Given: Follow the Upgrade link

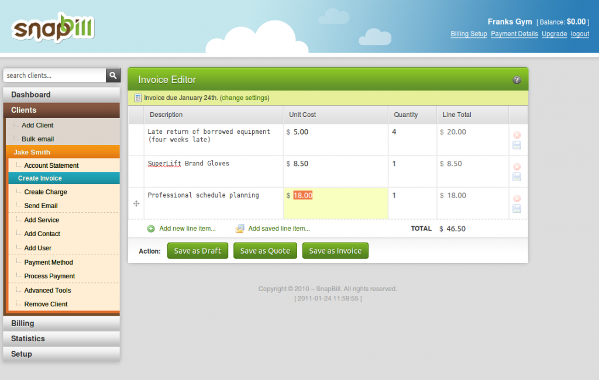Looking at the screenshot, I should coord(555,34).
